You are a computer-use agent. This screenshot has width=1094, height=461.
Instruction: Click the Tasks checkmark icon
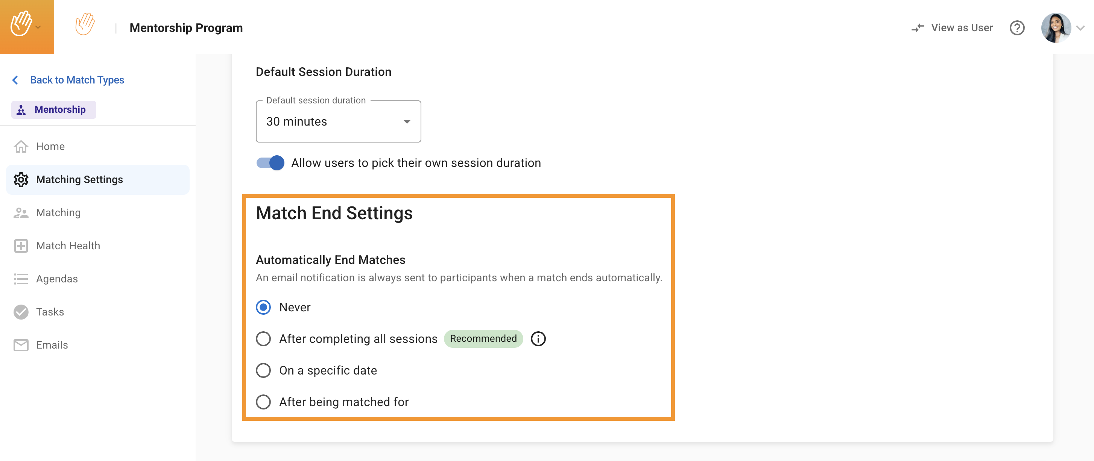[21, 312]
